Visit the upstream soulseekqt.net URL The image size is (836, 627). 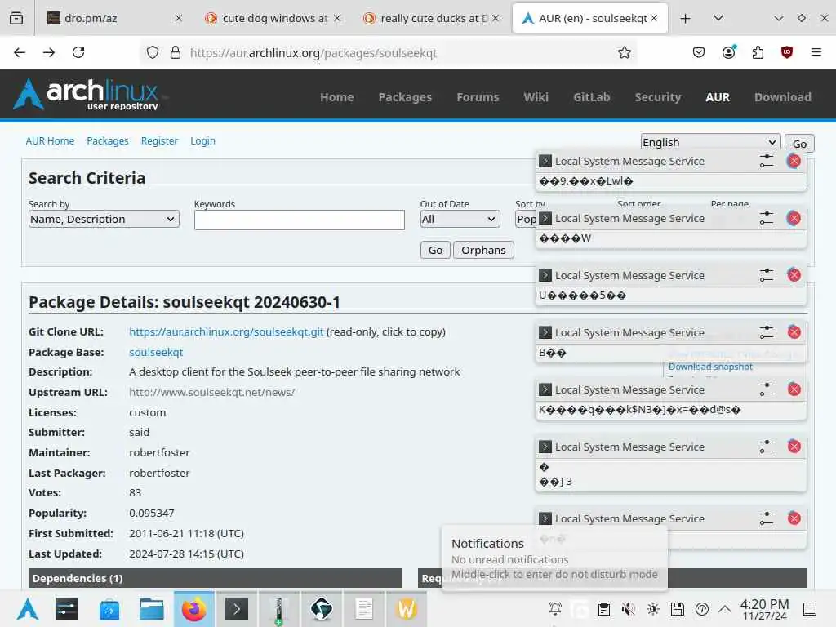tap(211, 392)
